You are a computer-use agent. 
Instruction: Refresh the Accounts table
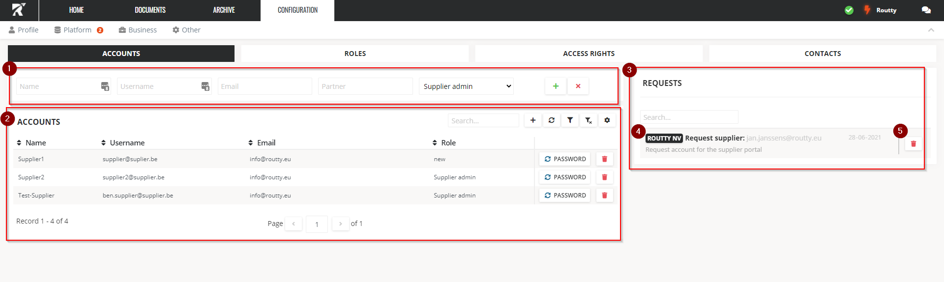click(552, 120)
